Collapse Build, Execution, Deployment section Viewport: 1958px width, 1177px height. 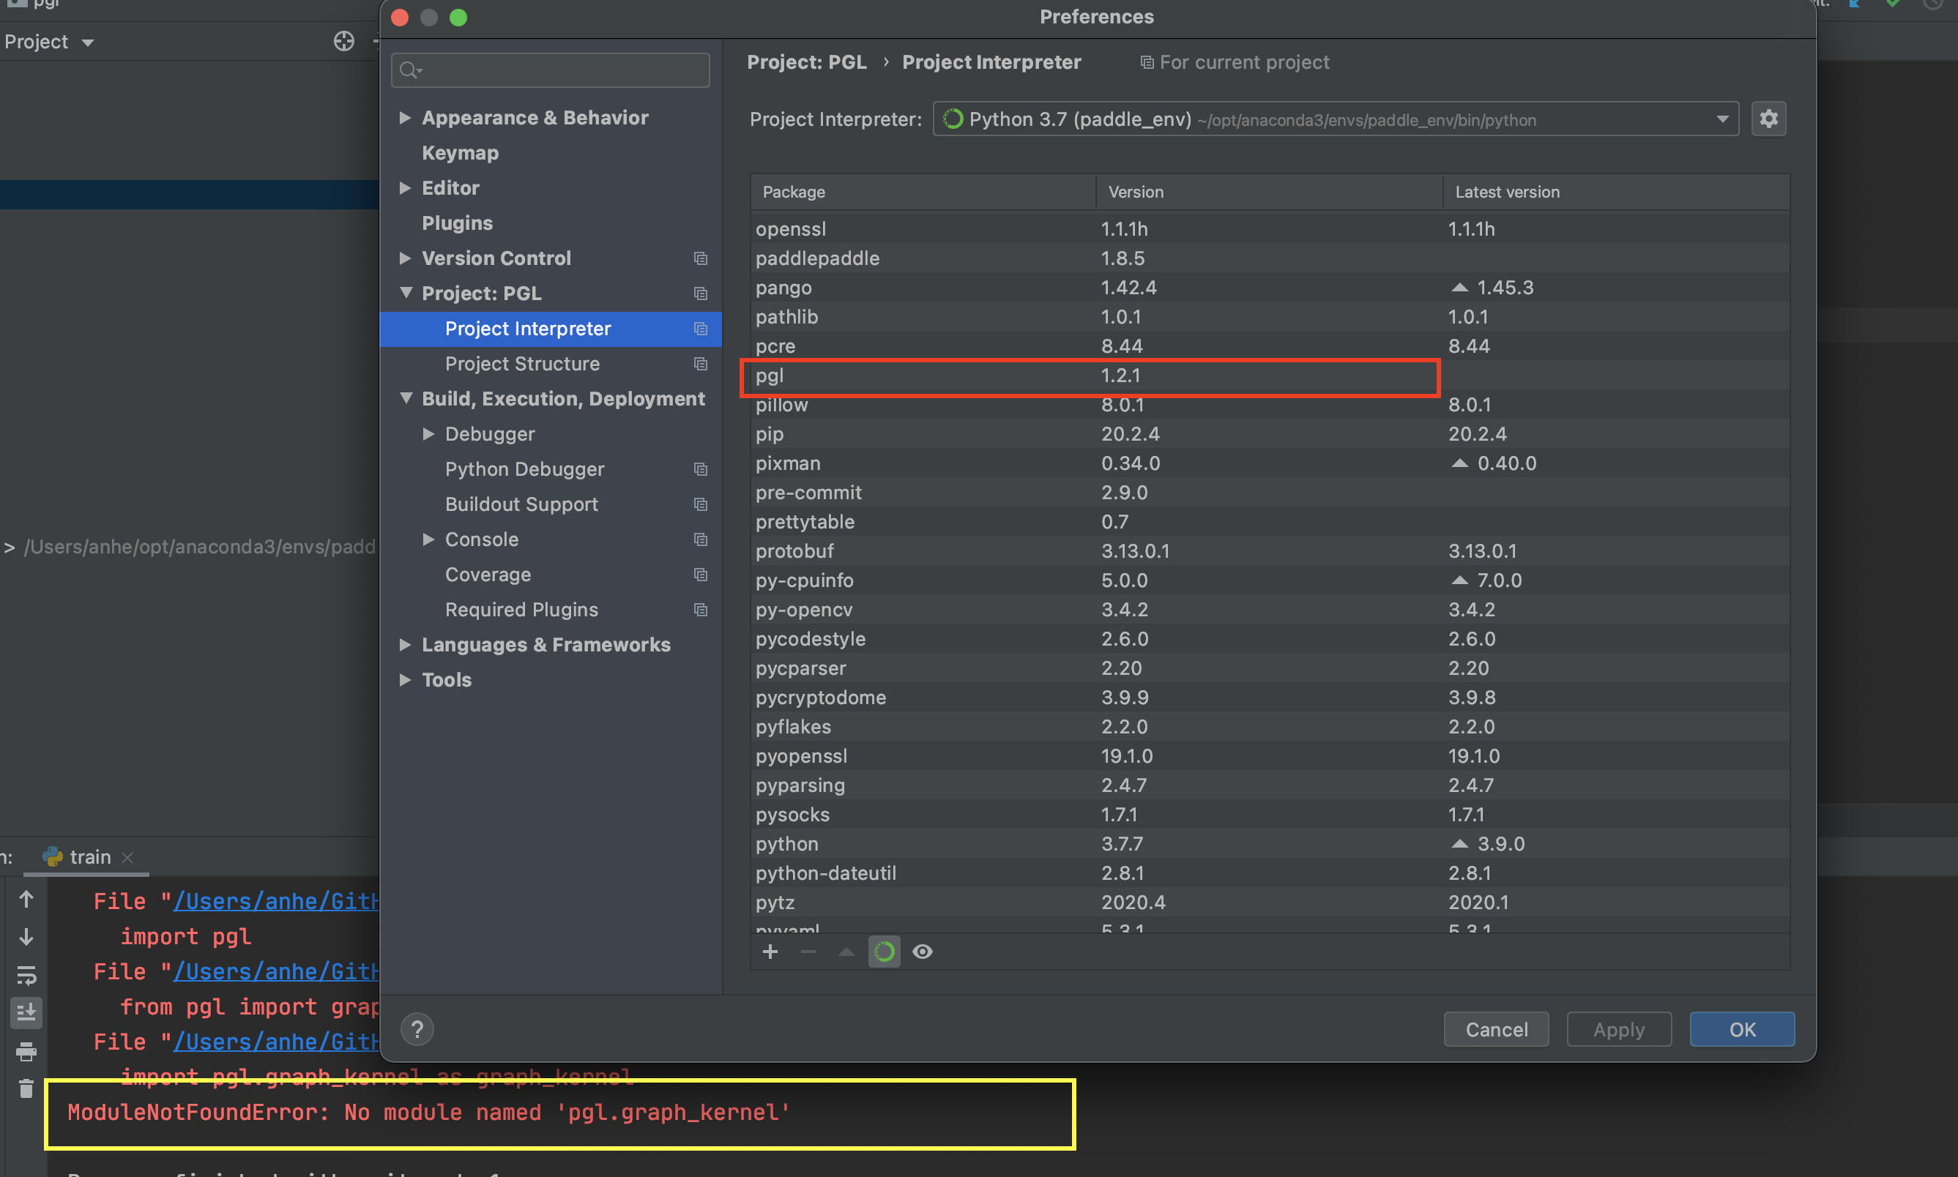click(x=406, y=398)
